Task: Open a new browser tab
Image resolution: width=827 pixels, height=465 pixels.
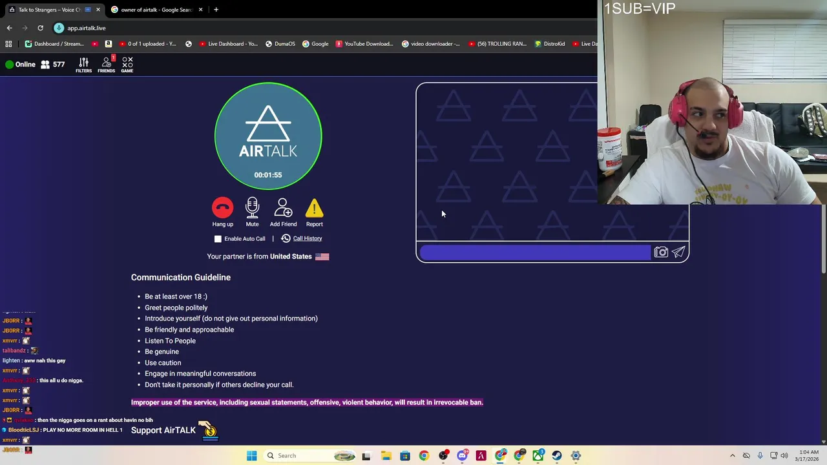Action: 216,10
